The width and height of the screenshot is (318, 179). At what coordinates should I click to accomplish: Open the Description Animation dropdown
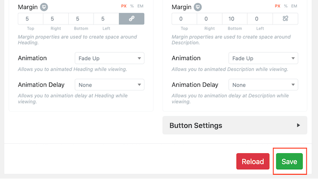pyautogui.click(x=263, y=58)
